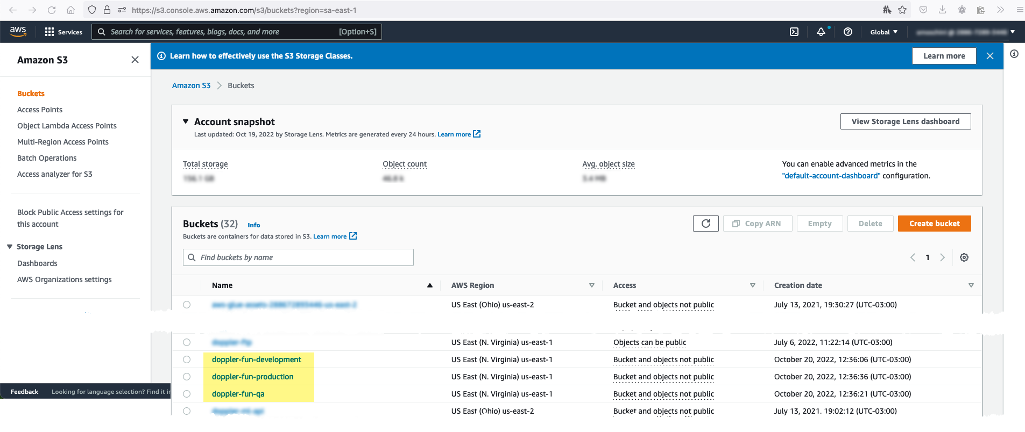
Task: Open the help question mark icon
Action: tap(848, 32)
